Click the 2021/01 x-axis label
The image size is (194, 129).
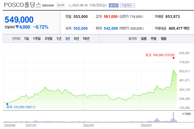pyautogui.click(x=31, y=125)
